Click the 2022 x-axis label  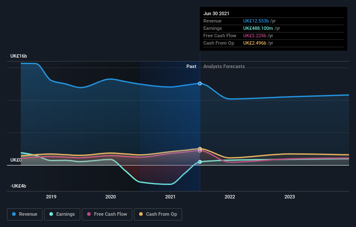point(230,197)
